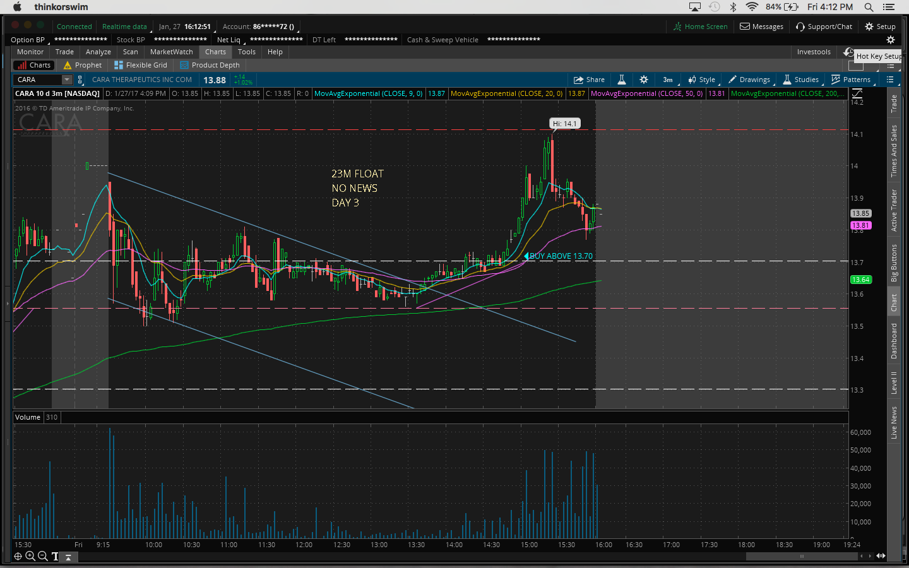909x568 pixels.
Task: Click the chart settings gear icon
Action: [x=643, y=80]
